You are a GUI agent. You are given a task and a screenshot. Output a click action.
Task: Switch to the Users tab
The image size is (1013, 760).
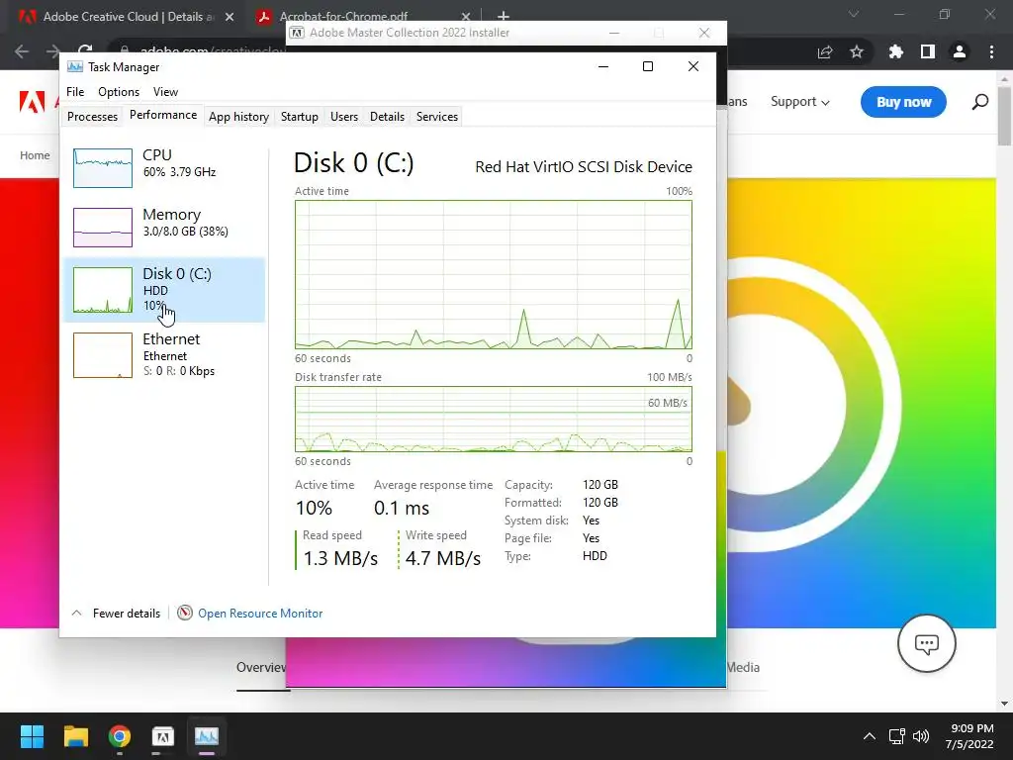click(343, 117)
